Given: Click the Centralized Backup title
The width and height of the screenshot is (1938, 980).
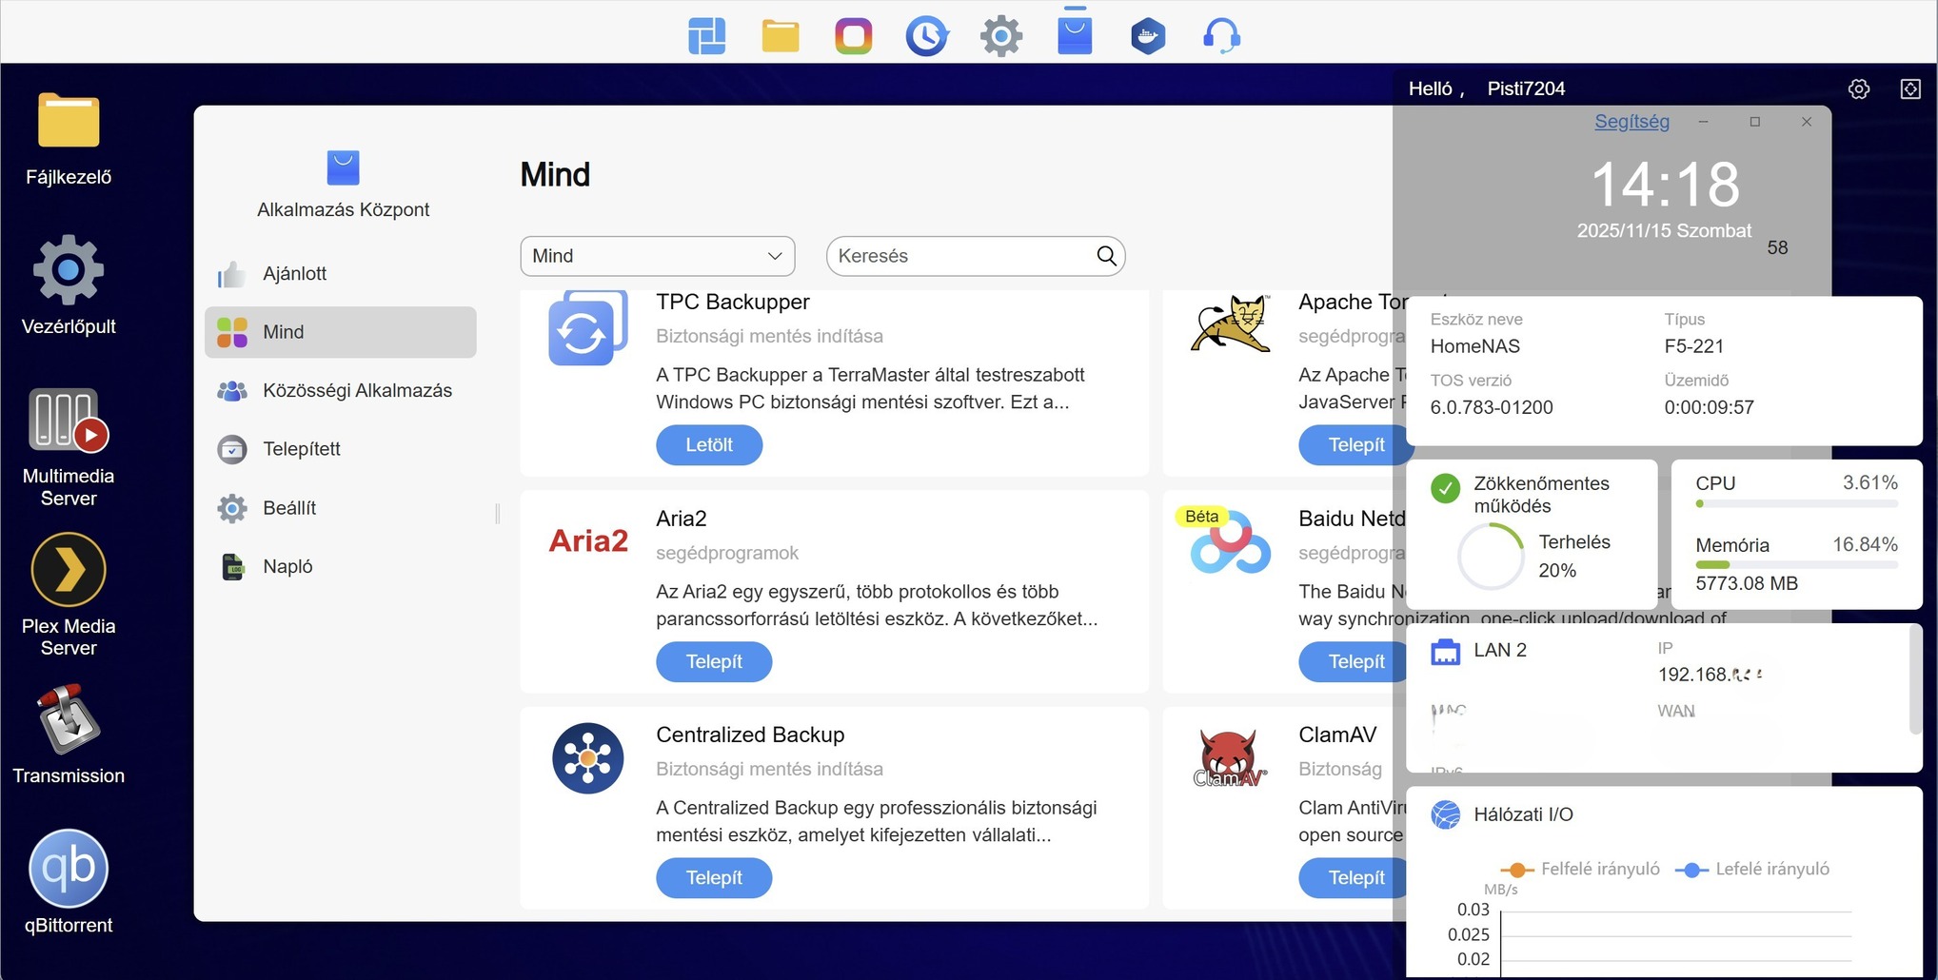Looking at the screenshot, I should pyautogui.click(x=750, y=735).
